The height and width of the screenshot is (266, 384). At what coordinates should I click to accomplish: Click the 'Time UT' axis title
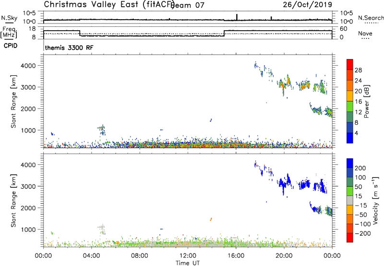(x=188, y=263)
